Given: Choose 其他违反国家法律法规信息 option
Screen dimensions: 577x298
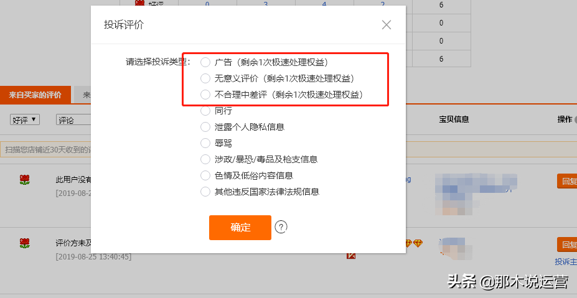Looking at the screenshot, I should point(205,192).
